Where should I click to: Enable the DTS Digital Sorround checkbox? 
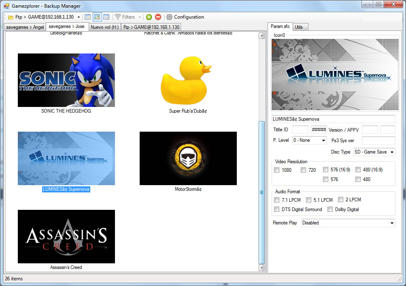pos(277,209)
